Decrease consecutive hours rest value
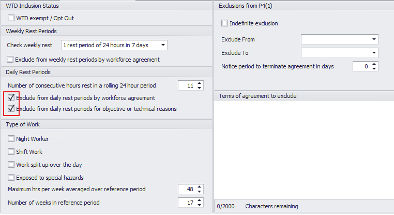This screenshot has height=215, width=394. point(200,88)
